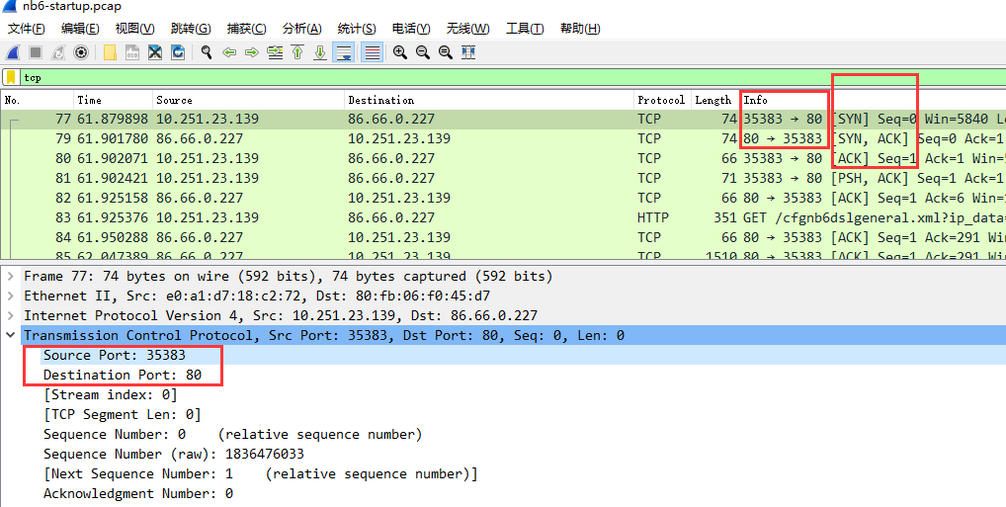1006x507 pixels.
Task: Expand the Frame 77 details row
Action: click(11, 277)
